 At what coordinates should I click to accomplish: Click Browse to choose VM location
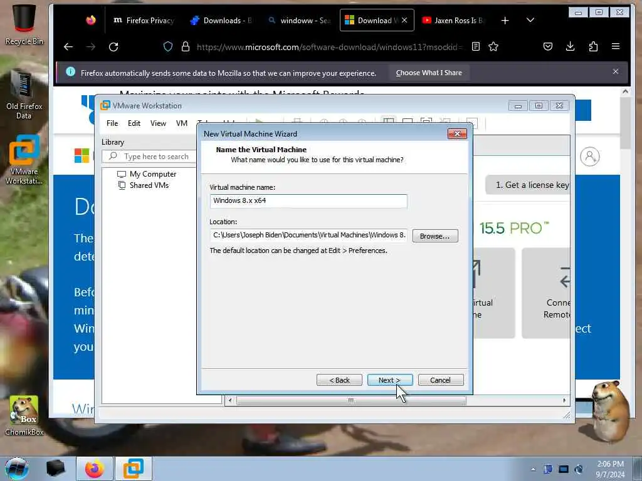(x=435, y=236)
